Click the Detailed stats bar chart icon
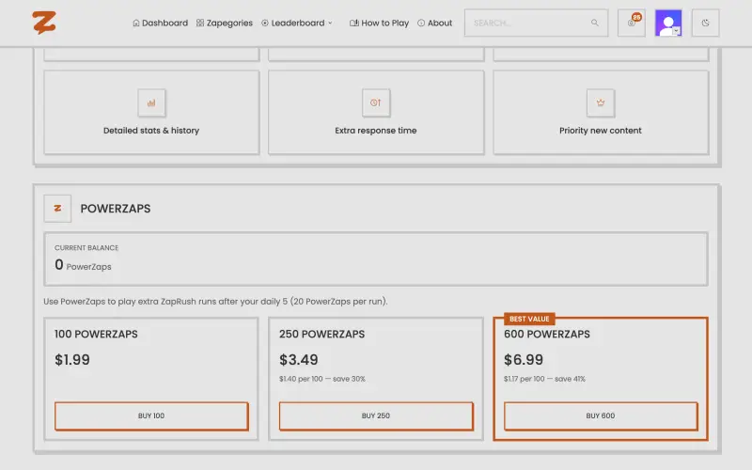The image size is (752, 470). [x=151, y=102]
